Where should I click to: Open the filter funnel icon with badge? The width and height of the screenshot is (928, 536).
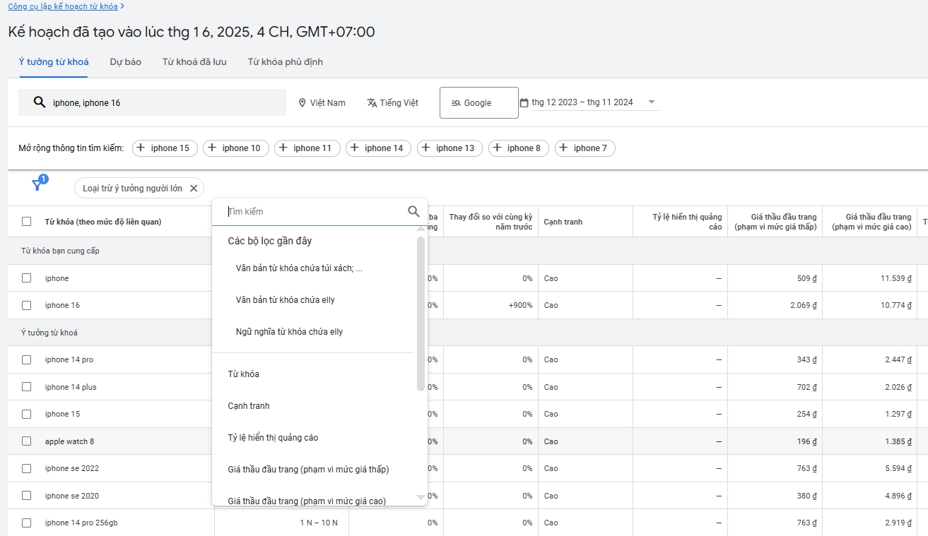38,185
